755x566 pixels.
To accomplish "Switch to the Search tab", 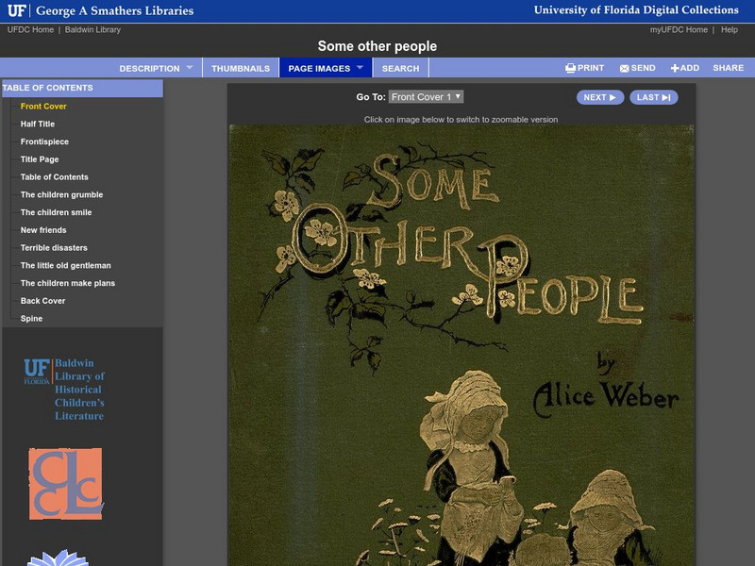I will (400, 67).
